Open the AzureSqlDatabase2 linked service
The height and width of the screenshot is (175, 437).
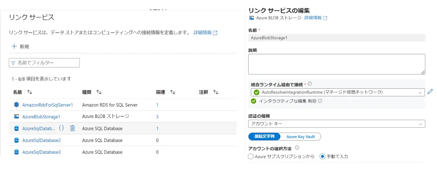click(x=41, y=140)
